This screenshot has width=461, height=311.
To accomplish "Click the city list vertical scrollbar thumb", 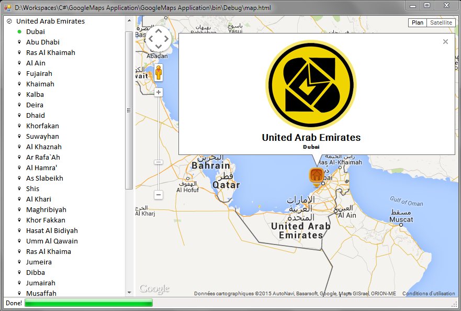I will [129, 110].
